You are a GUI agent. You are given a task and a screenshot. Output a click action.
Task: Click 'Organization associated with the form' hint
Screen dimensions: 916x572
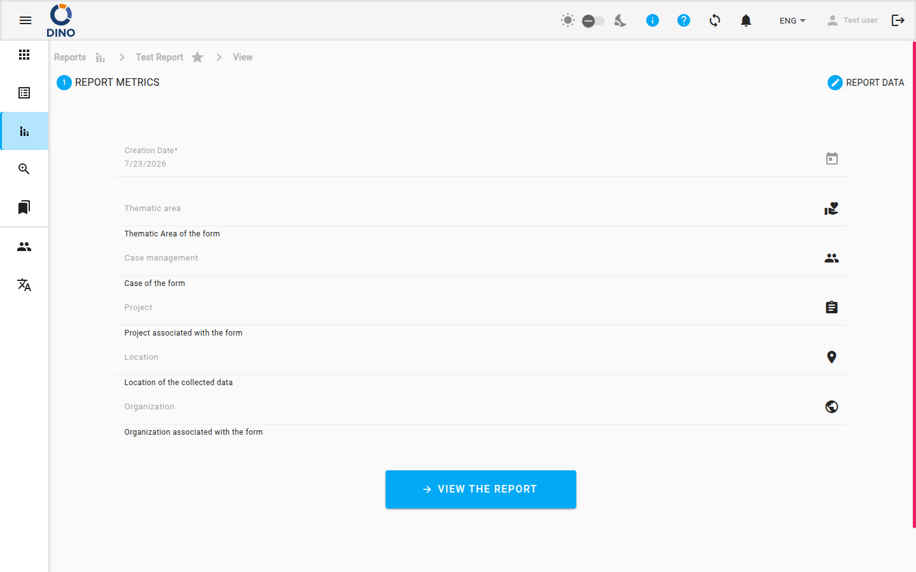pos(193,432)
